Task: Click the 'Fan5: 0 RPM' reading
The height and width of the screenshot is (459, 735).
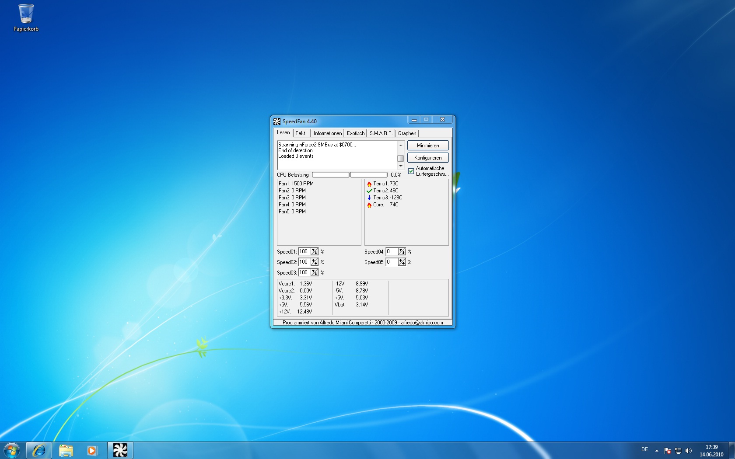Action: pos(292,212)
